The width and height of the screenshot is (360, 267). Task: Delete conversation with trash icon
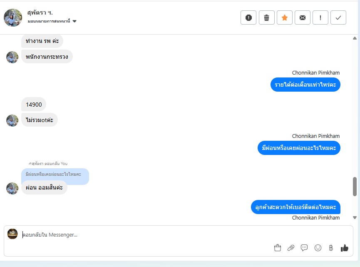click(266, 17)
